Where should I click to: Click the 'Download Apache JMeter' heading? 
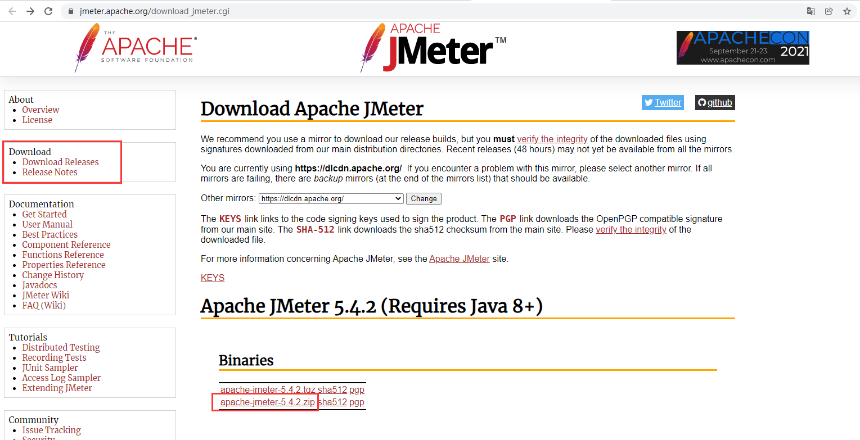pyautogui.click(x=312, y=108)
